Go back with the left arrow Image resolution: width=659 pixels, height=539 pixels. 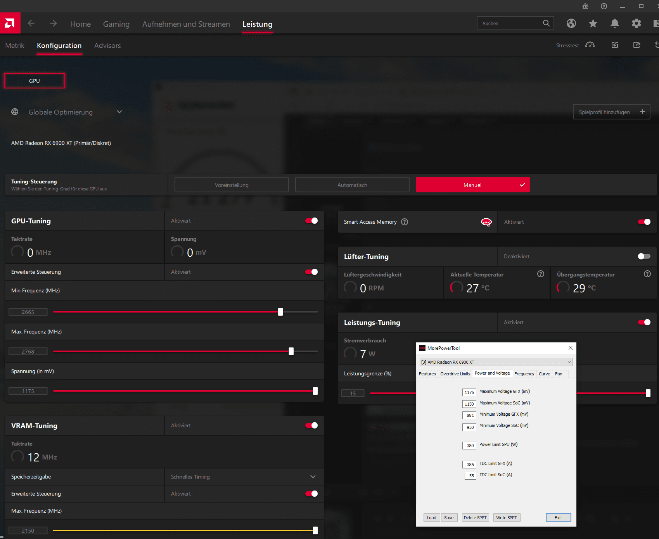31,24
